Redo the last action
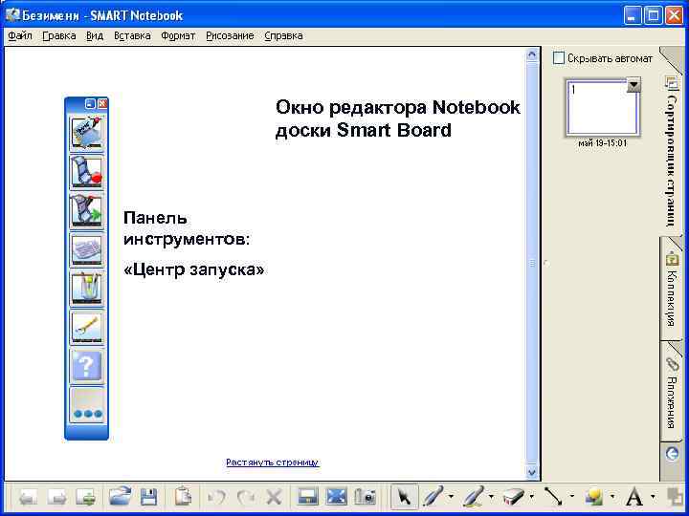689x516 pixels. (x=246, y=498)
